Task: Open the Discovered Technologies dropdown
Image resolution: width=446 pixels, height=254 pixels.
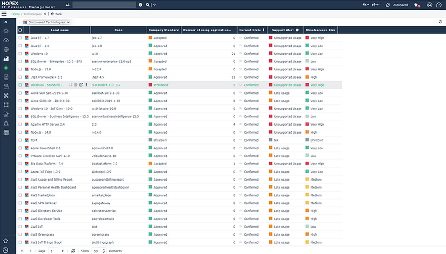Action: pos(46,22)
